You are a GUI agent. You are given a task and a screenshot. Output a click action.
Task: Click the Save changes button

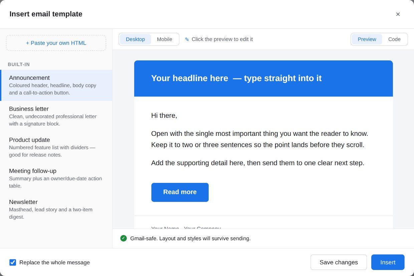coord(339,262)
